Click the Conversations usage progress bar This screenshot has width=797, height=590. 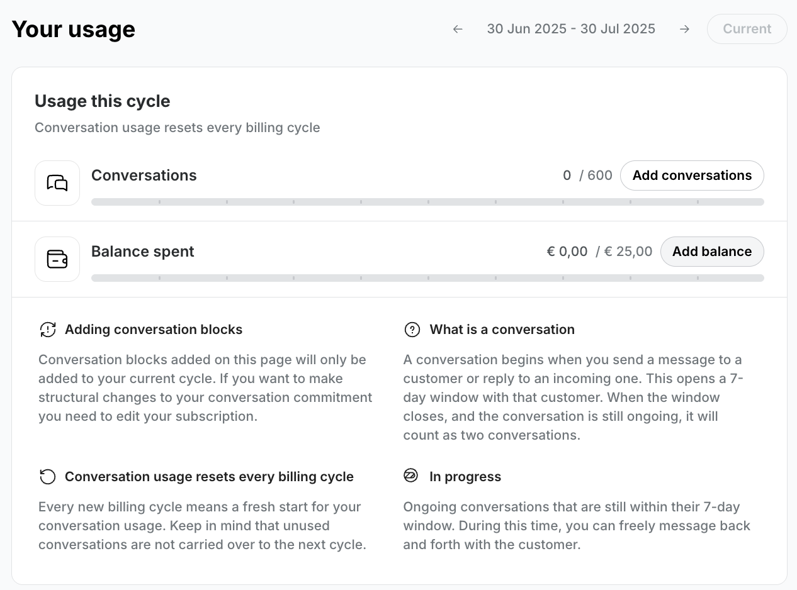click(x=427, y=202)
